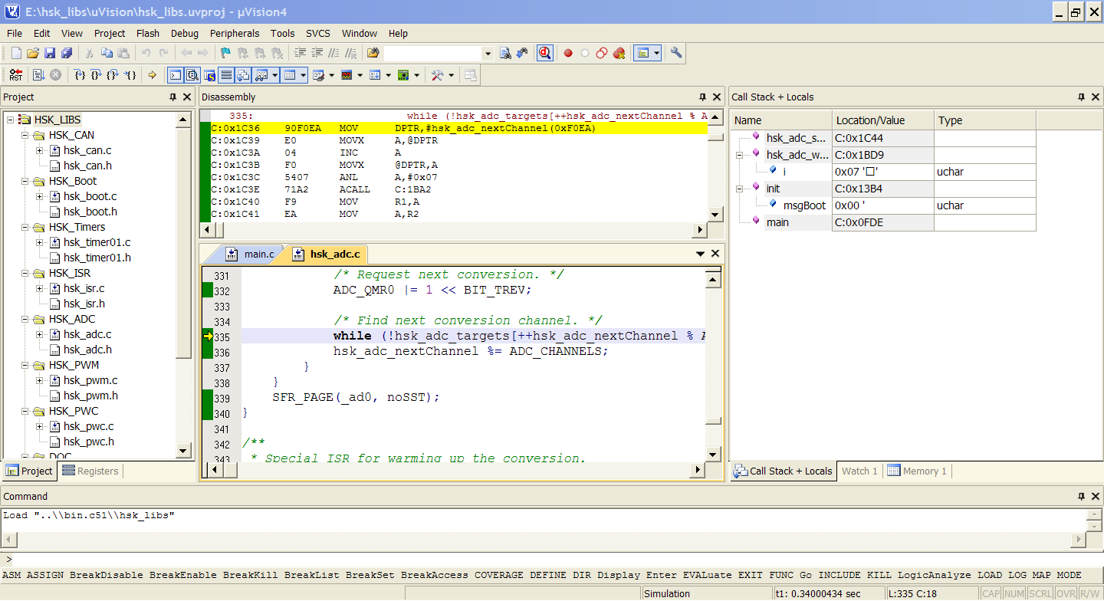Viewport: 1104px width, 601px height.
Task: Toggle the Disassembly Window toolbar button
Action: point(192,75)
